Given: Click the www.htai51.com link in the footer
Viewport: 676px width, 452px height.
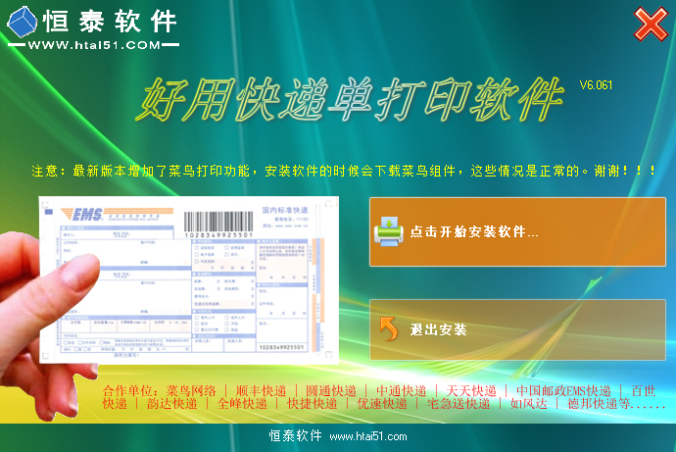Looking at the screenshot, I should click(368, 436).
